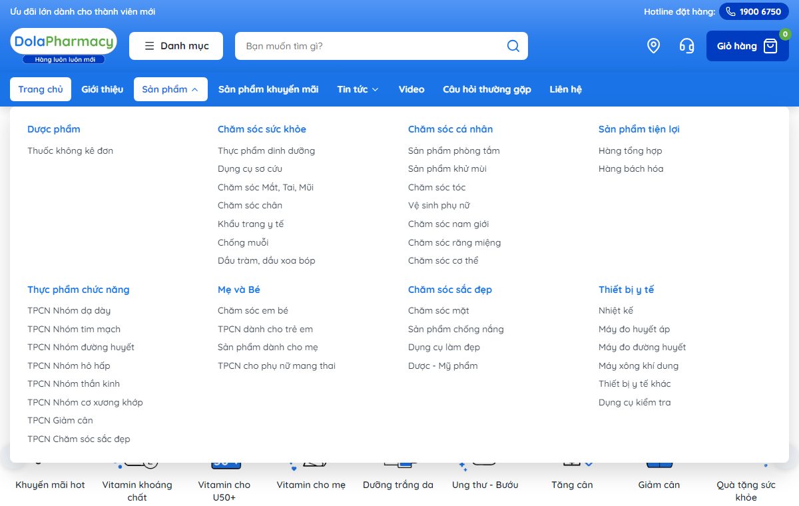Select TPCN Nhóm cơ xương khớp

[85, 402]
